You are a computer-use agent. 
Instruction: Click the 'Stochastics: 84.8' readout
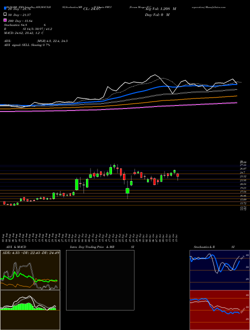pyautogui.click(x=14, y=25)
